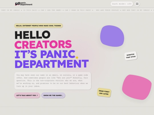Image resolution: width=154 pixels, height=115 pixels.
Task: Click "Let's talk about you" button
Action: (x=27, y=95)
